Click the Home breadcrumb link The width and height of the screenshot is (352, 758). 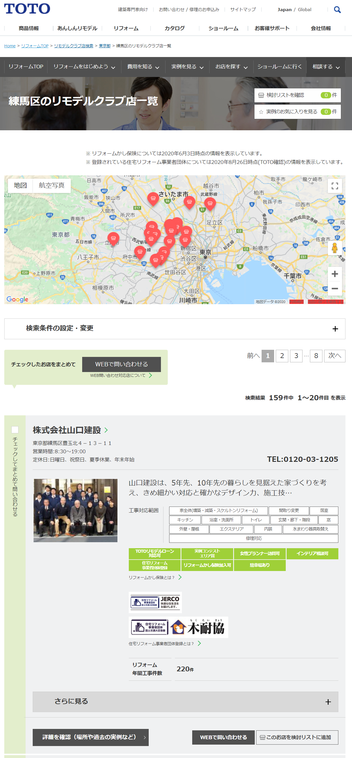coord(10,46)
